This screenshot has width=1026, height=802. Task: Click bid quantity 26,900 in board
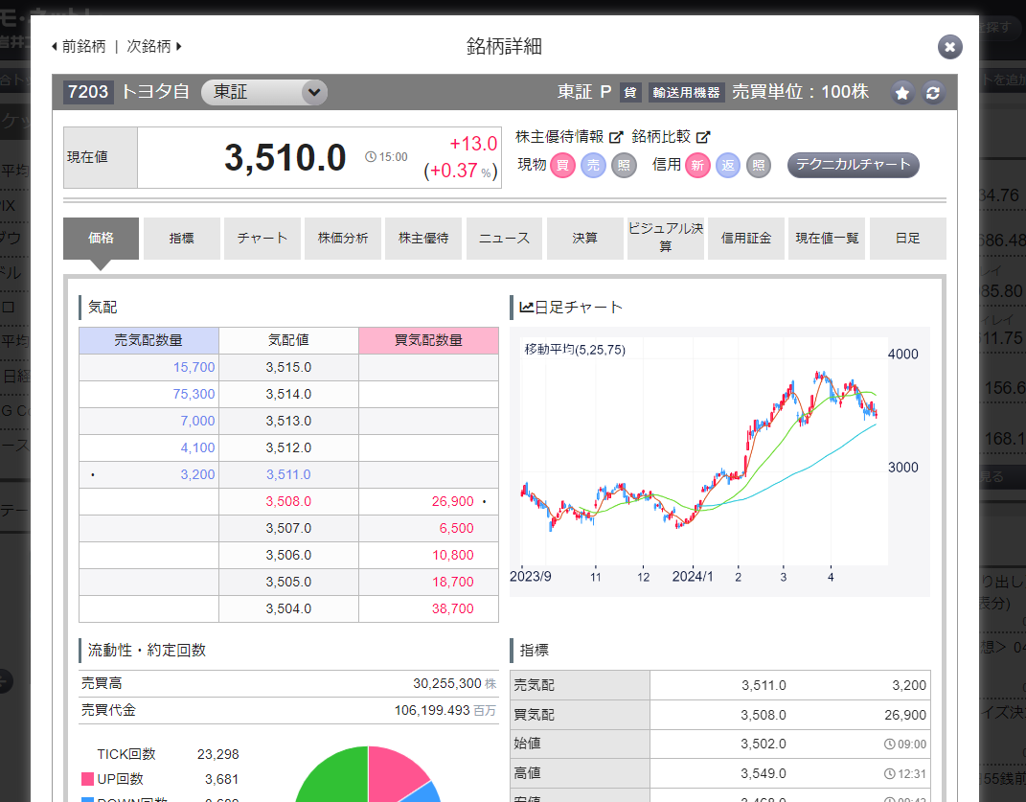[x=453, y=501]
